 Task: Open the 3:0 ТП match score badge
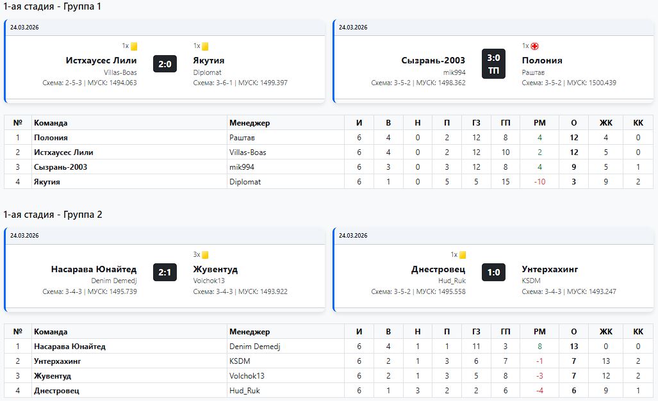[493, 64]
